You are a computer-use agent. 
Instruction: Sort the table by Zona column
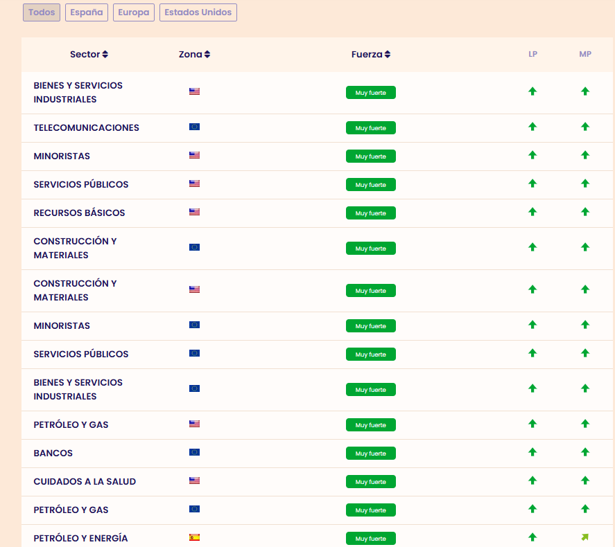click(x=194, y=55)
